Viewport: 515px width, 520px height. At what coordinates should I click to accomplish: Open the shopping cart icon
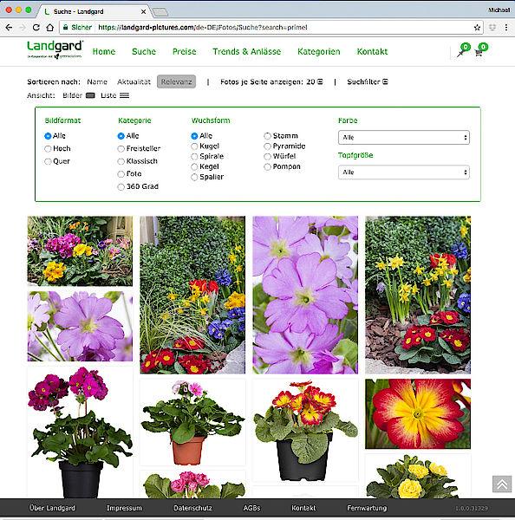pyautogui.click(x=479, y=53)
